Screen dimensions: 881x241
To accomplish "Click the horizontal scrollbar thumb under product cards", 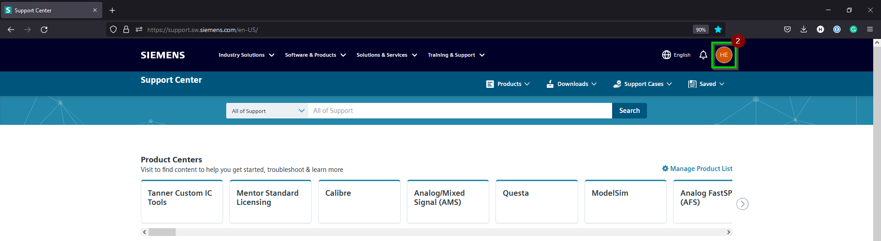I will tap(162, 232).
